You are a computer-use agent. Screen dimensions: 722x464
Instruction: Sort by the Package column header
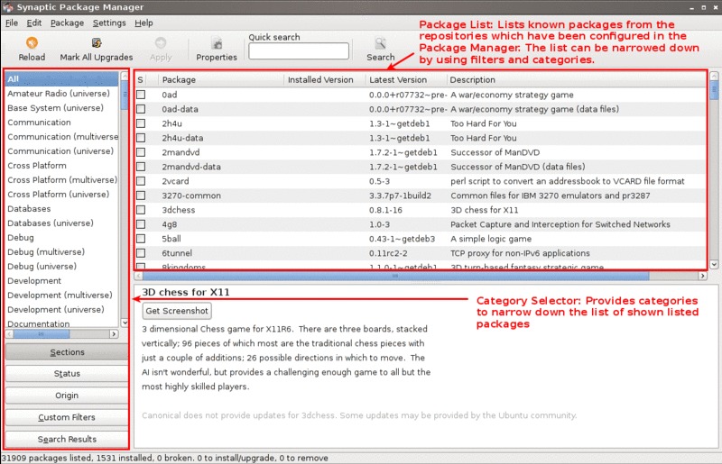coord(221,79)
